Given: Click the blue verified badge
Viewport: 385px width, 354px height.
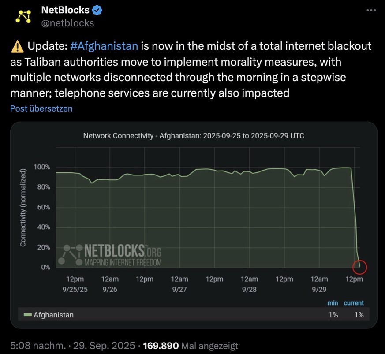Looking at the screenshot, I should point(97,10).
